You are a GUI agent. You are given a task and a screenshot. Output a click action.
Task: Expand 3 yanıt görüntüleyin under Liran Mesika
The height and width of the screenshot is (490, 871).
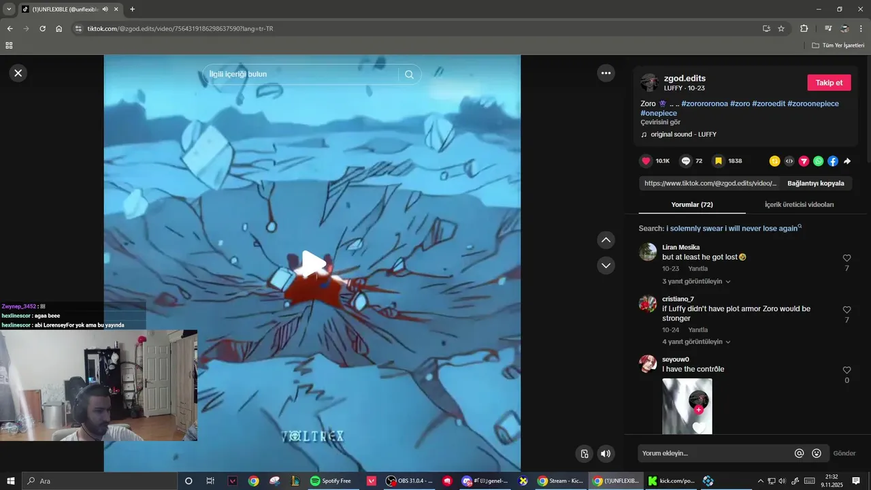[x=696, y=281]
